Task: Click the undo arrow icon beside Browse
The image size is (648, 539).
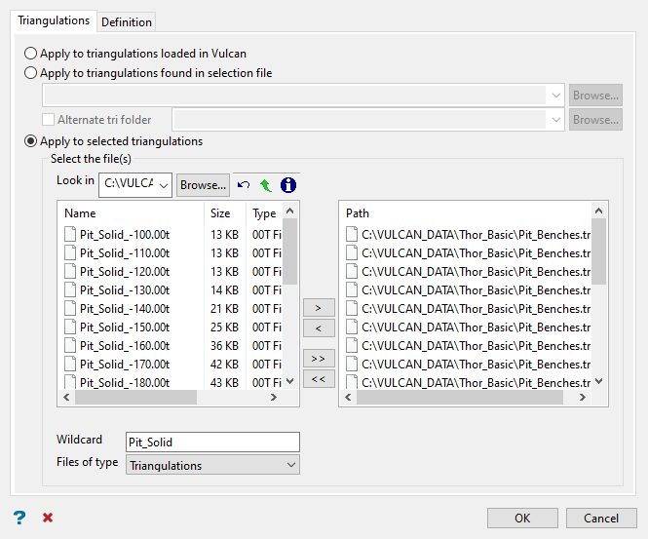Action: point(244,185)
